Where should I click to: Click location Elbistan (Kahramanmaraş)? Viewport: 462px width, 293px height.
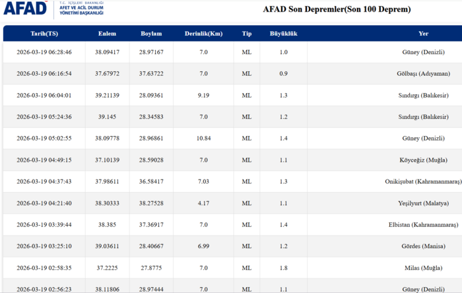click(424, 225)
